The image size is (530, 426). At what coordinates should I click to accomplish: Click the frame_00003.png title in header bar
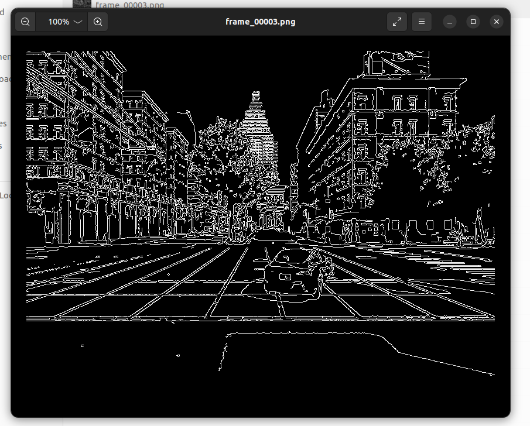point(261,22)
